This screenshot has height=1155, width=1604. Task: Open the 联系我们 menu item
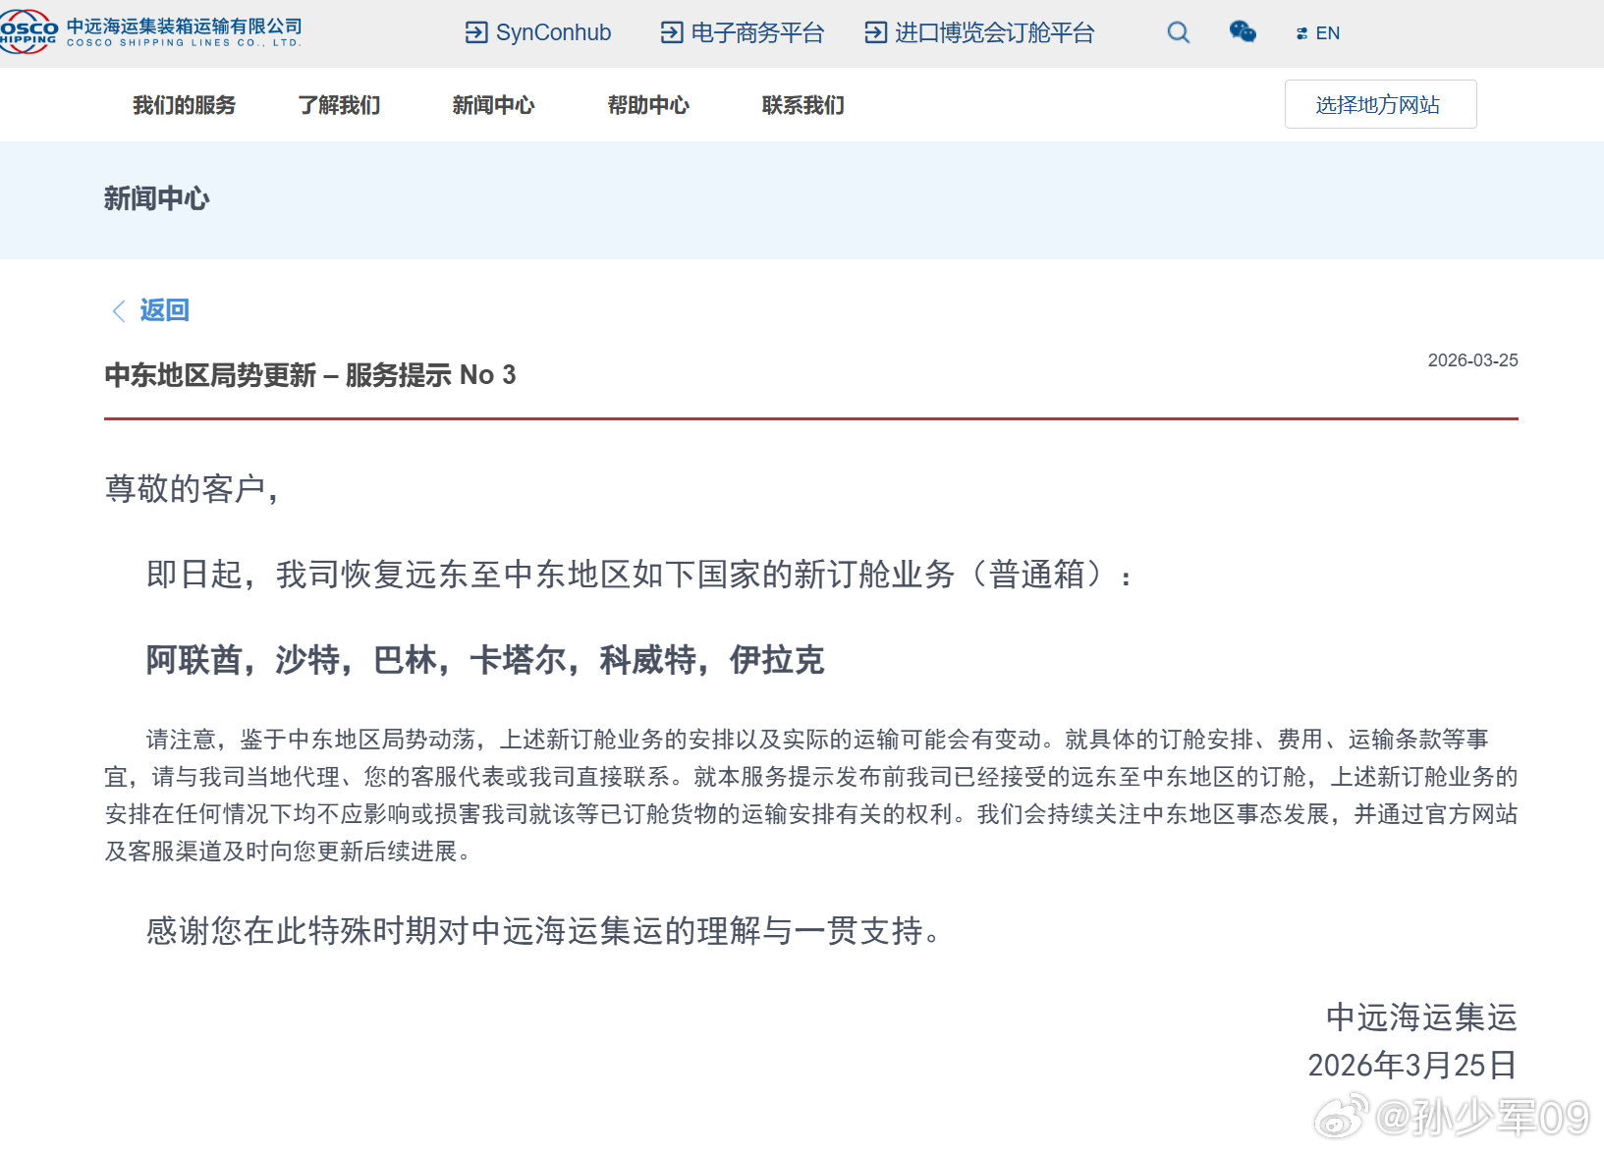click(x=803, y=105)
